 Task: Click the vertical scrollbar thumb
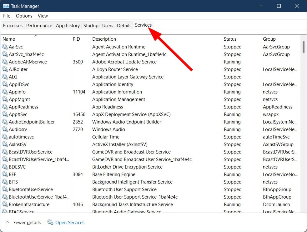click(x=304, y=47)
